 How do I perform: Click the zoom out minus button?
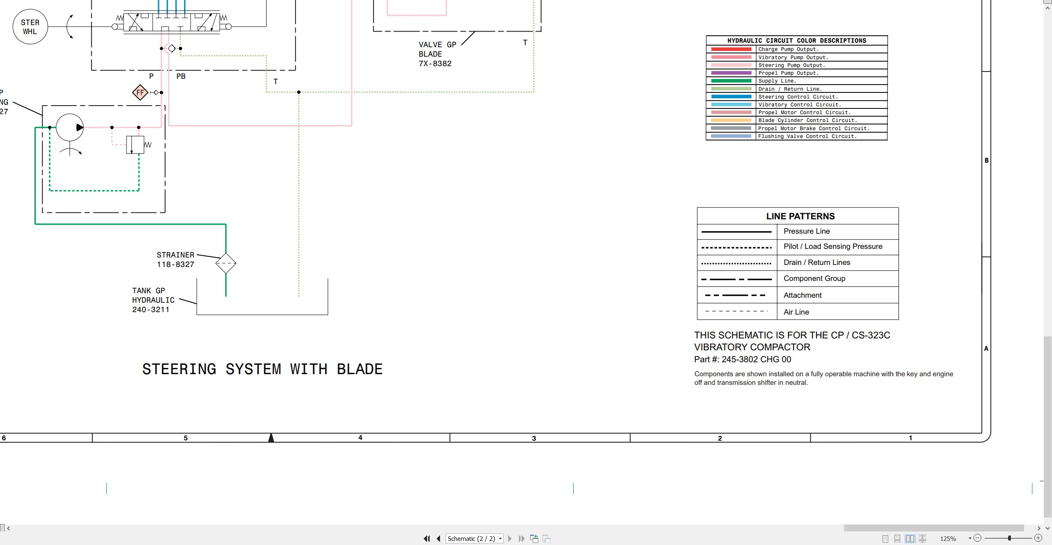(978, 538)
